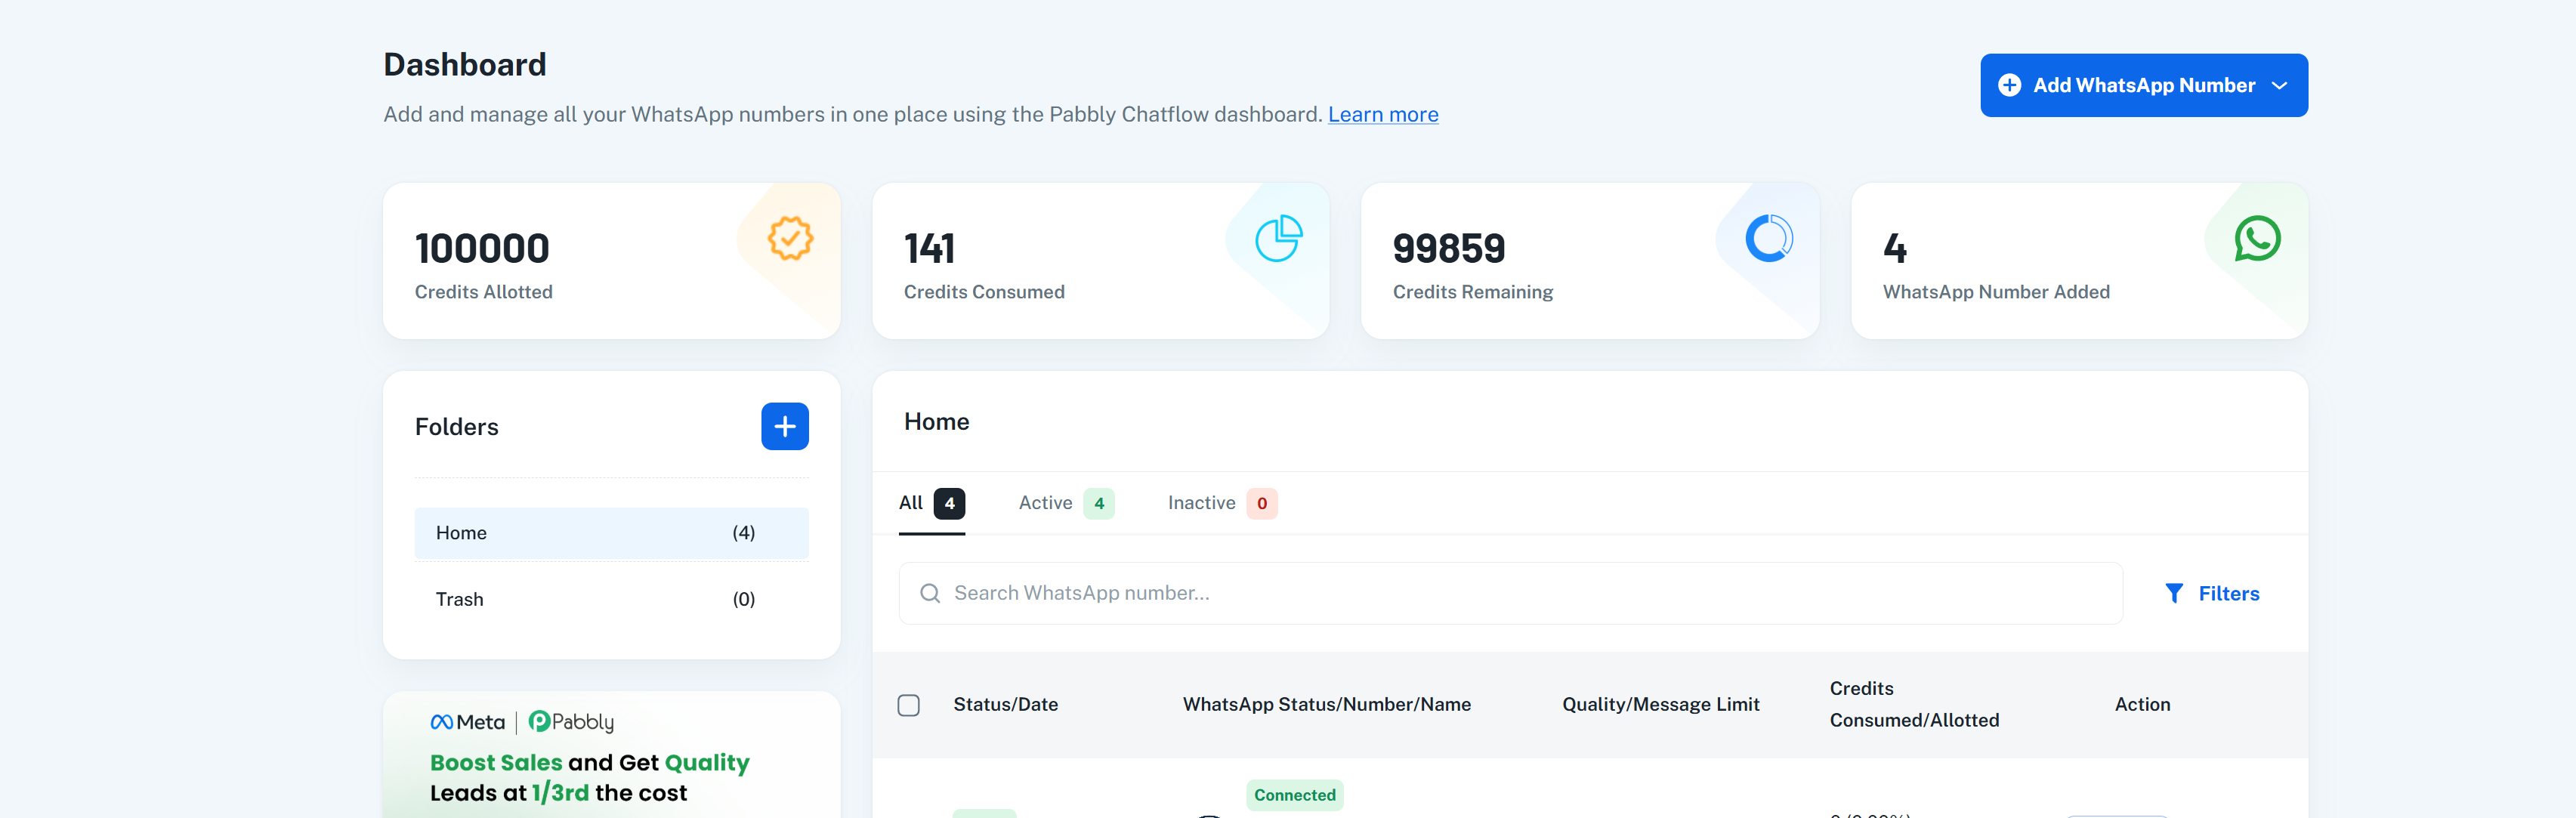Click the 99859 credits remaining value

pyautogui.click(x=1449, y=248)
